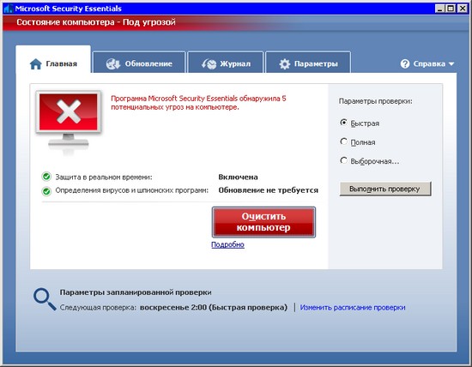Click the Параметры проверки label
This screenshot has width=472, height=367.
click(x=375, y=101)
